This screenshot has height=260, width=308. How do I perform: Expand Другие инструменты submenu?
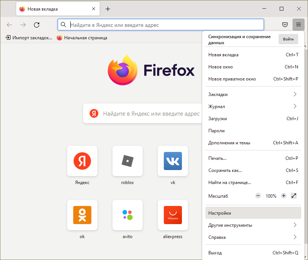[253, 225]
